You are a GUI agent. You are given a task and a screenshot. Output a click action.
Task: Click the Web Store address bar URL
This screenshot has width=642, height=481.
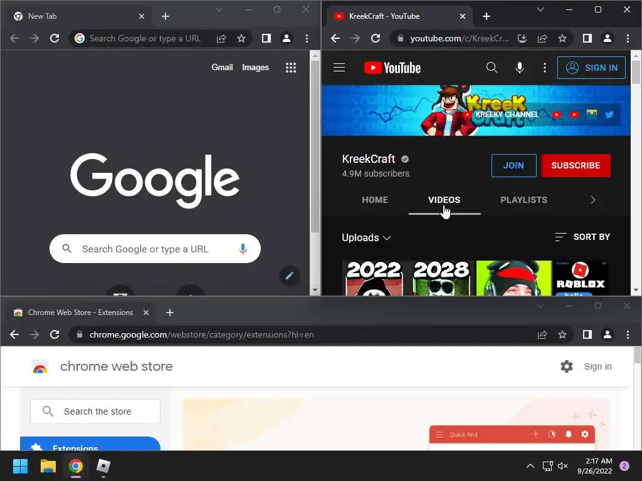coord(201,334)
